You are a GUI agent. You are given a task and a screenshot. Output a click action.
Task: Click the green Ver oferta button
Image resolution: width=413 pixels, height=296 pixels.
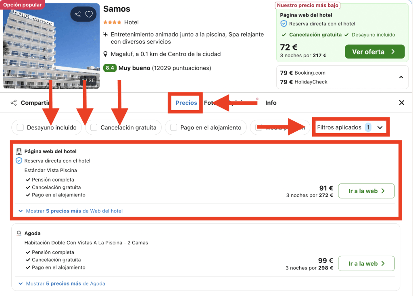374,52
